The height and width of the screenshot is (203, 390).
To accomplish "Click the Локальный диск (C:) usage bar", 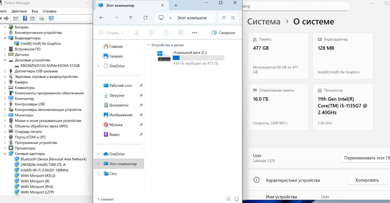I will click(x=198, y=58).
